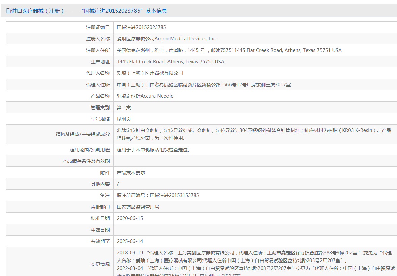Image resolution: width=397 pixels, height=276 pixels.
Task: Select attachment value 产品技术要求
Action: click(131, 173)
